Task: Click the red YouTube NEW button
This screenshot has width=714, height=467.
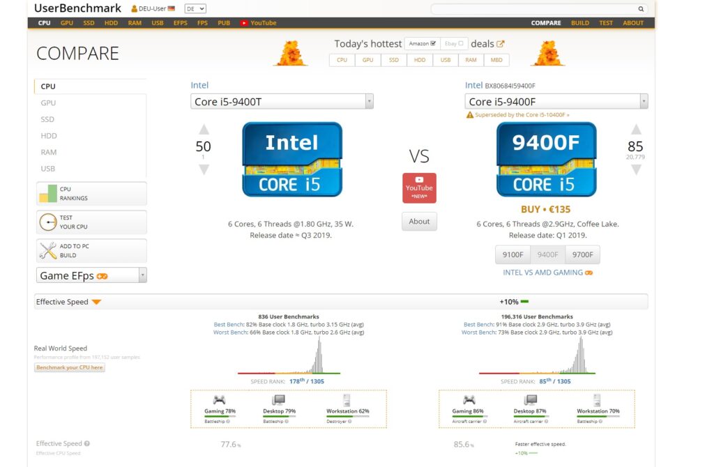Action: [419, 188]
